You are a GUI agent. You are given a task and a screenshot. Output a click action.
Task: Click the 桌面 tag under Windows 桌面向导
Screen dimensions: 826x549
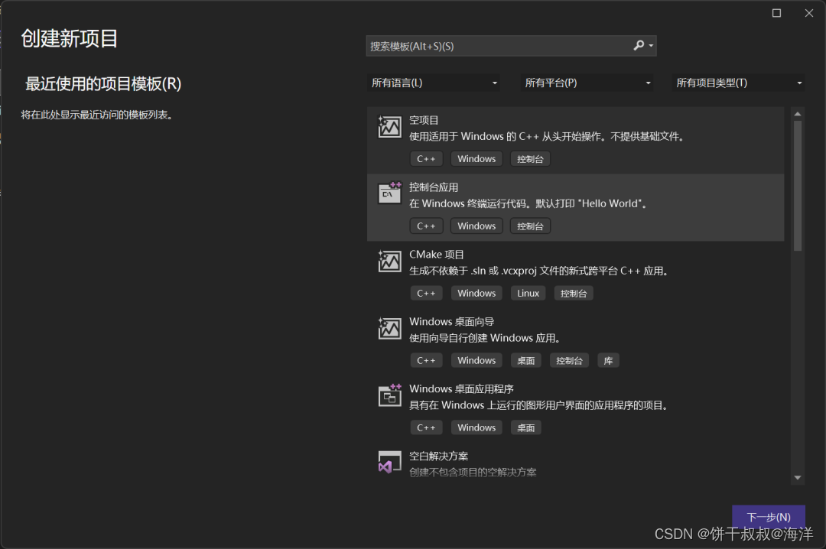pyautogui.click(x=525, y=360)
